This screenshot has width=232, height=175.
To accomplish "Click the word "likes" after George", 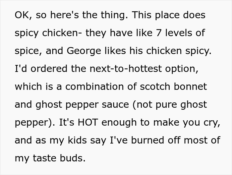I will 112,51.
